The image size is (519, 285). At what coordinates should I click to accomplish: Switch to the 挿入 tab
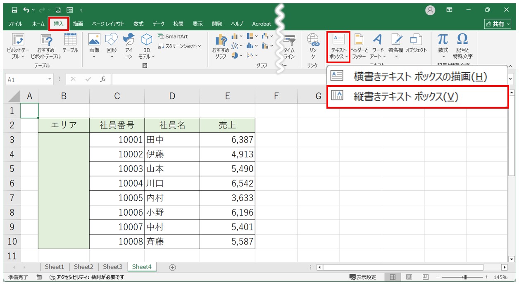(x=59, y=24)
